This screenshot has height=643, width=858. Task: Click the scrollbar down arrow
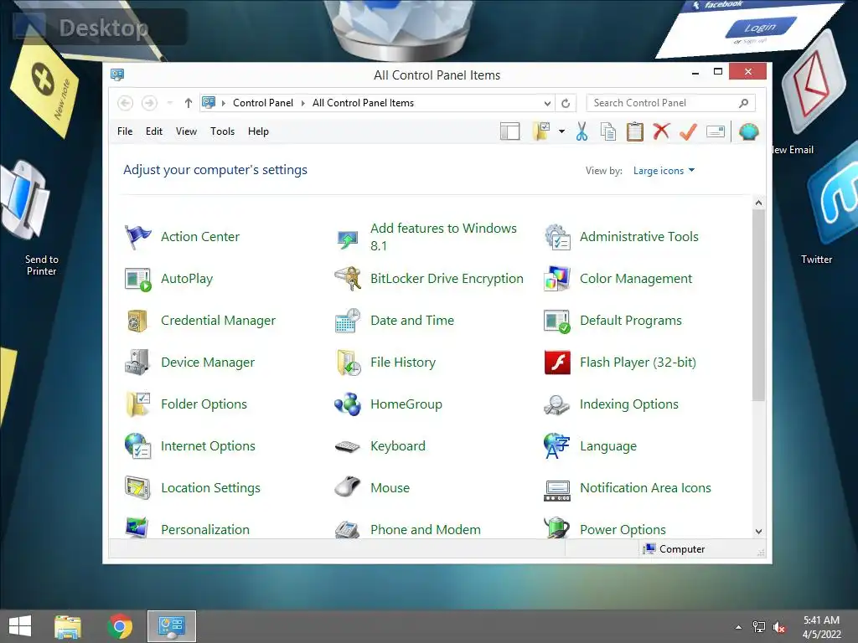coord(758,531)
